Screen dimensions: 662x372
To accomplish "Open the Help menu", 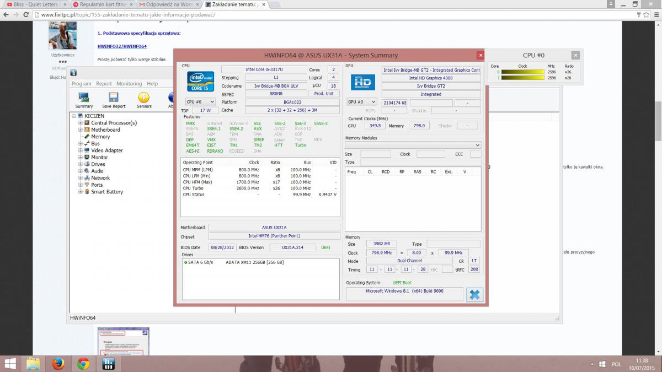I will 152,84.
